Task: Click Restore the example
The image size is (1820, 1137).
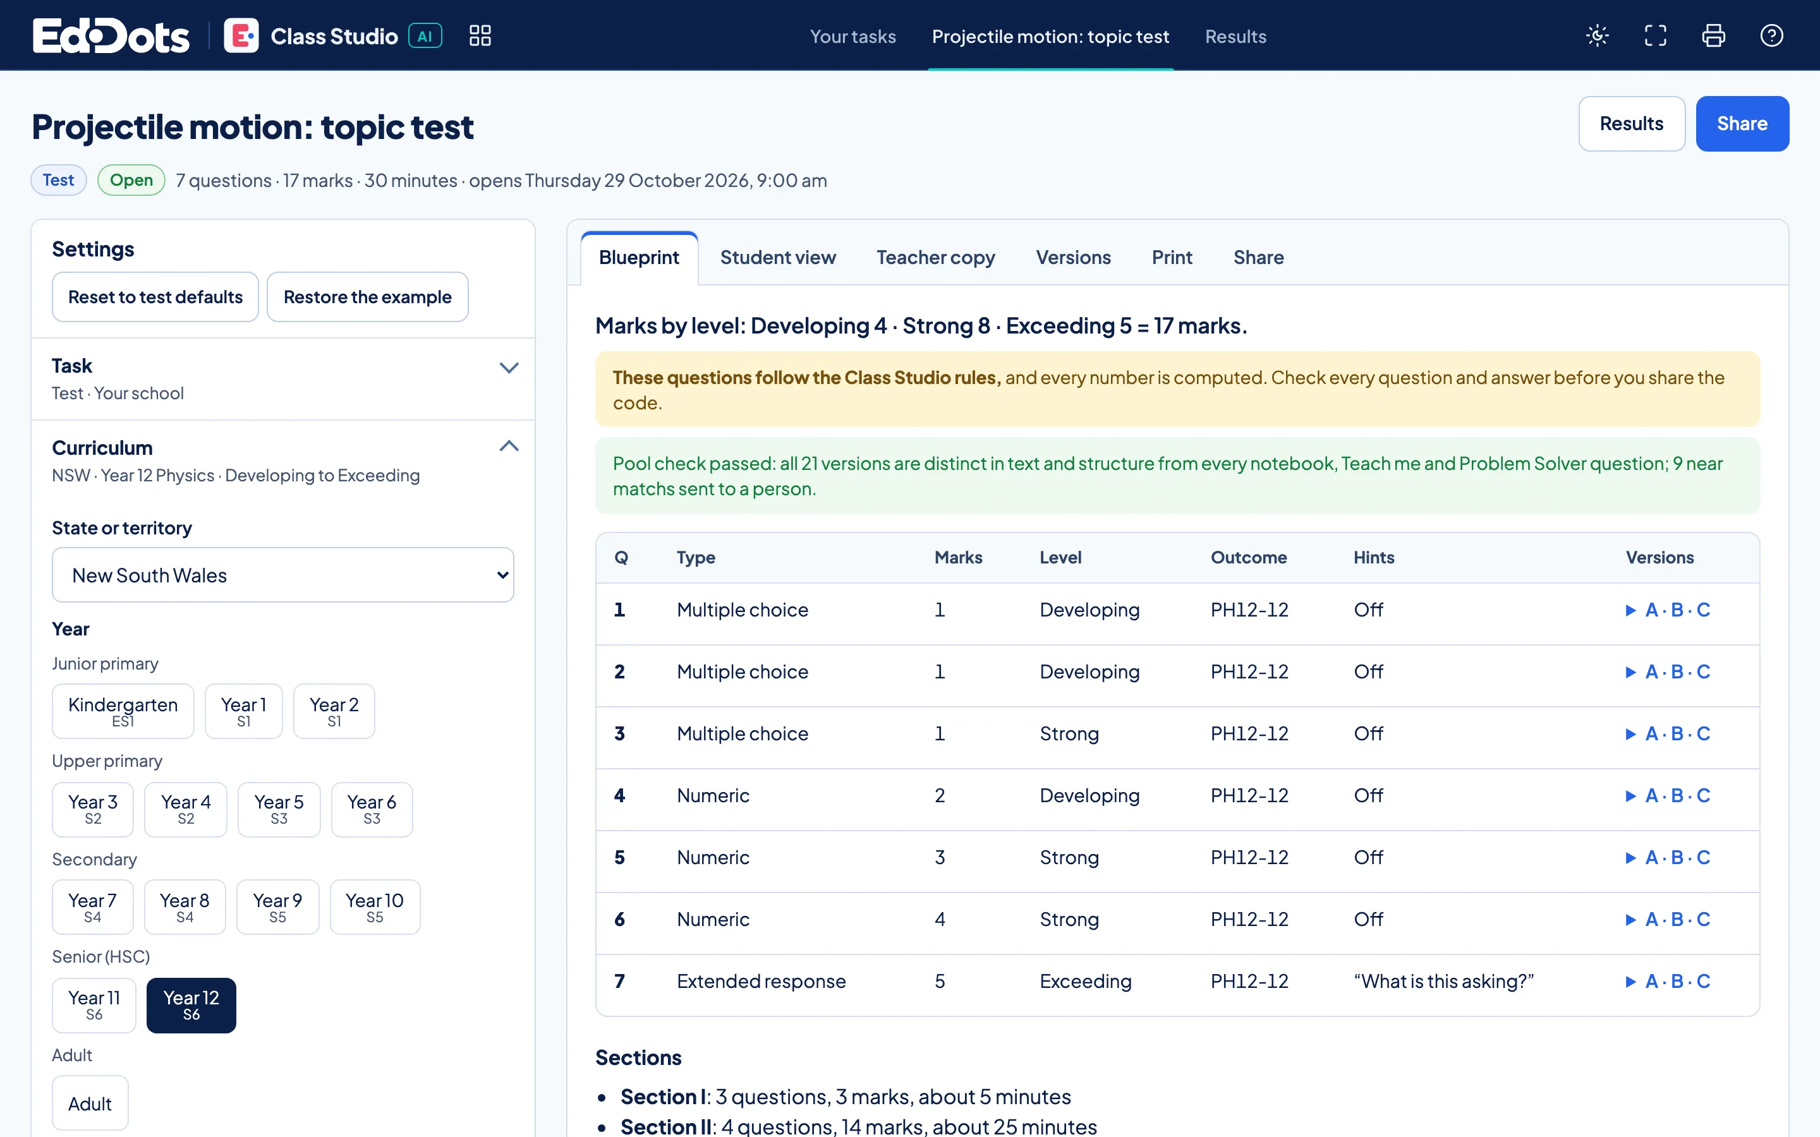Action: coord(368,297)
